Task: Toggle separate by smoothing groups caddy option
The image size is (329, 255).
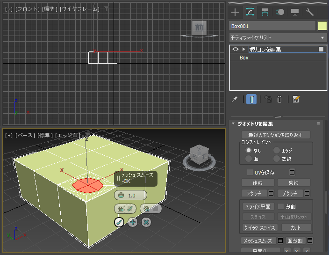Action: [x=125, y=209]
